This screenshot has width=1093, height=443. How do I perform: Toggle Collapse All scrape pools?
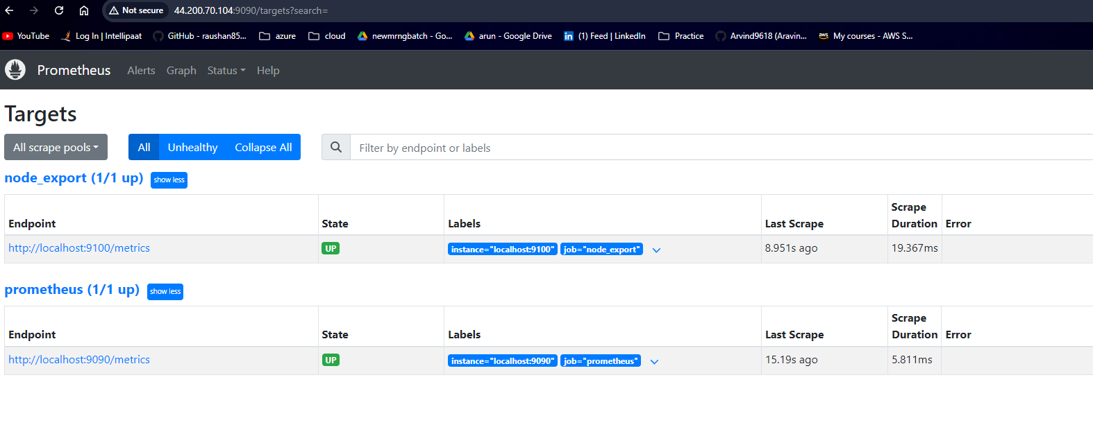click(x=263, y=147)
